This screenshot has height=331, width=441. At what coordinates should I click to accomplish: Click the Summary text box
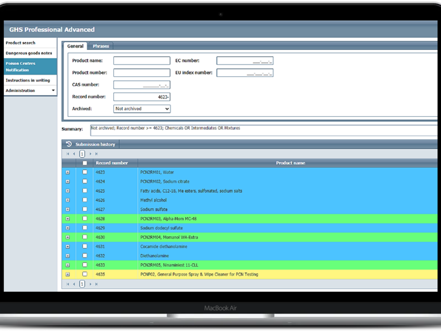coord(264,131)
